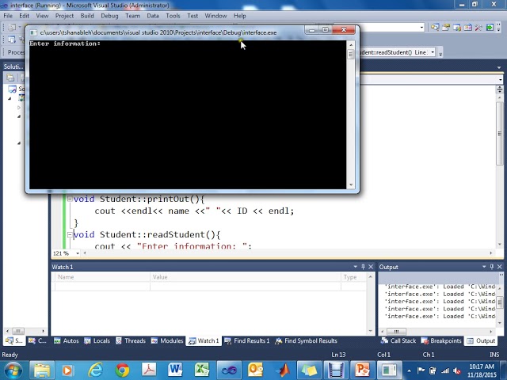Expand the collapsed folder node in Solution Explorer
Image resolution: width=507 pixels, height=380 pixels.
pyautogui.click(x=19, y=108)
